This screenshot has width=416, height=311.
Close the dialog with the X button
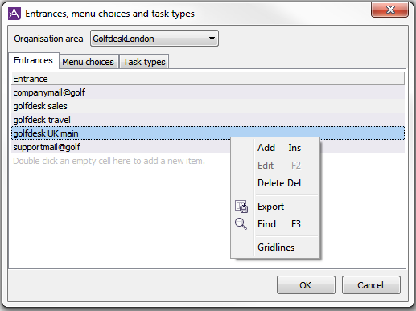(389, 10)
